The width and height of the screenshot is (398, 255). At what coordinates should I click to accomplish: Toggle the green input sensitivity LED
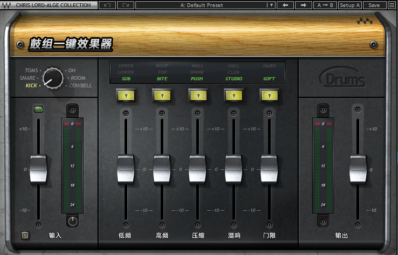pyautogui.click(x=39, y=109)
